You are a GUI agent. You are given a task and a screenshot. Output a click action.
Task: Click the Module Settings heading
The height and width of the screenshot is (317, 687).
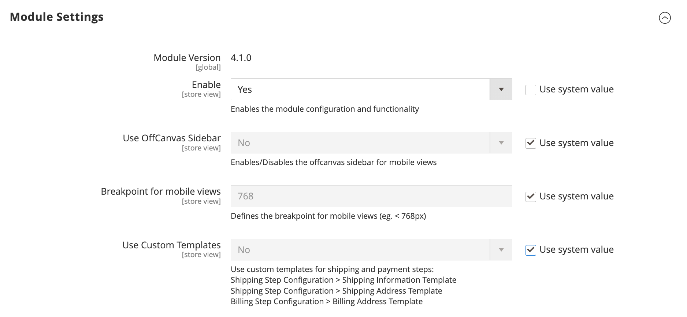pyautogui.click(x=57, y=17)
